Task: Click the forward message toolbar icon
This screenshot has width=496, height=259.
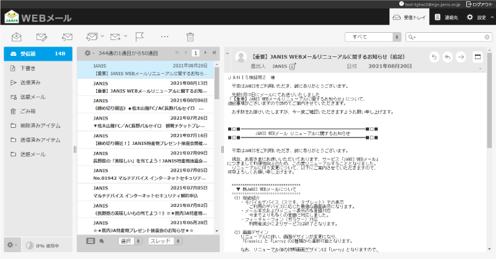Action: 115,37
